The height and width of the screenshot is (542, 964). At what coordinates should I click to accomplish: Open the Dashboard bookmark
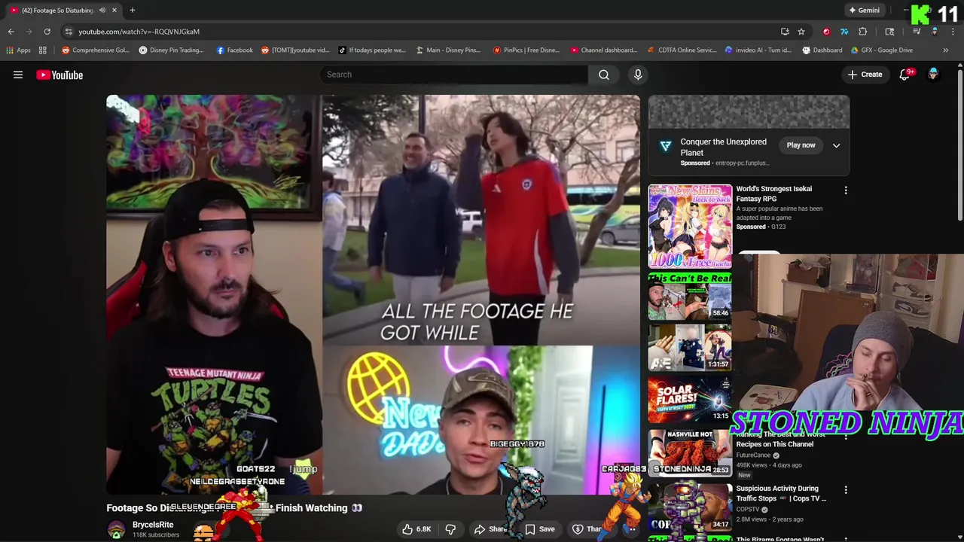pos(822,50)
